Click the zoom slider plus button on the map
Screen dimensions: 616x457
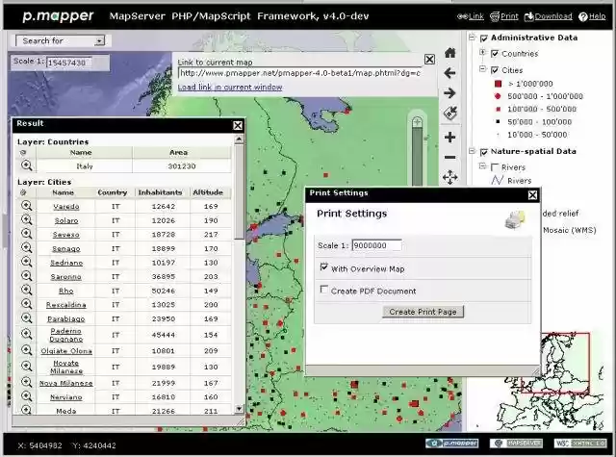417,122
